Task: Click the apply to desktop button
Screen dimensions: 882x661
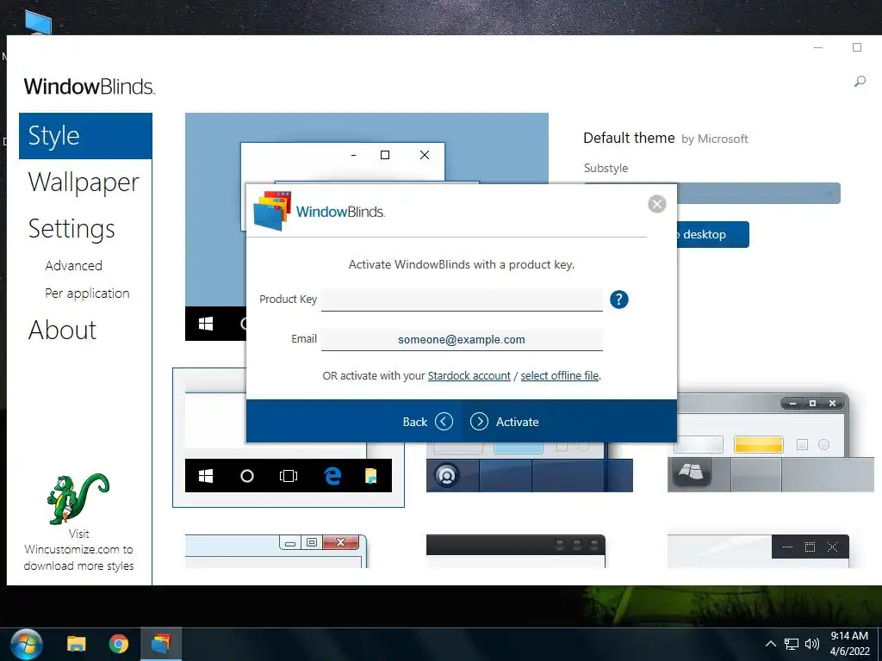Action: pyautogui.click(x=712, y=234)
